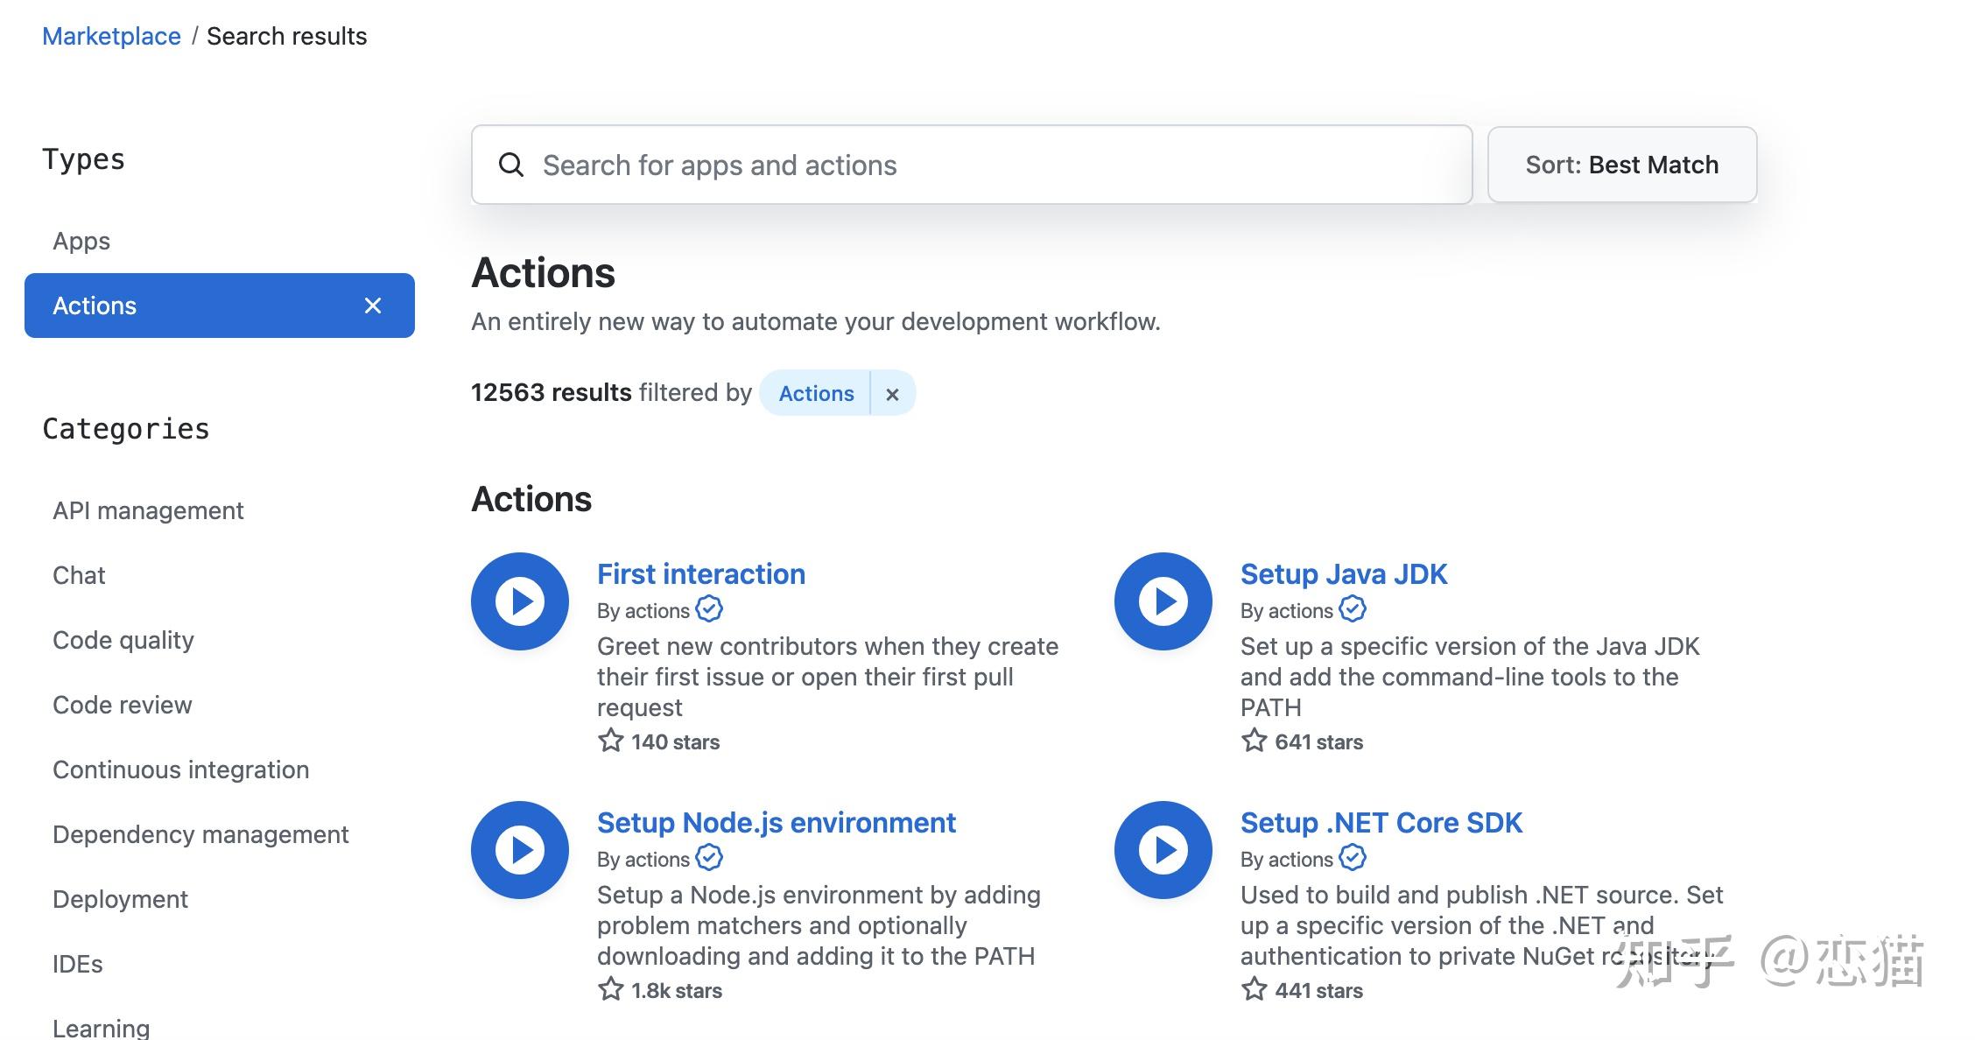Select the Apps type in sidebar
Screen dimensions: 1975x1040
pos(81,241)
